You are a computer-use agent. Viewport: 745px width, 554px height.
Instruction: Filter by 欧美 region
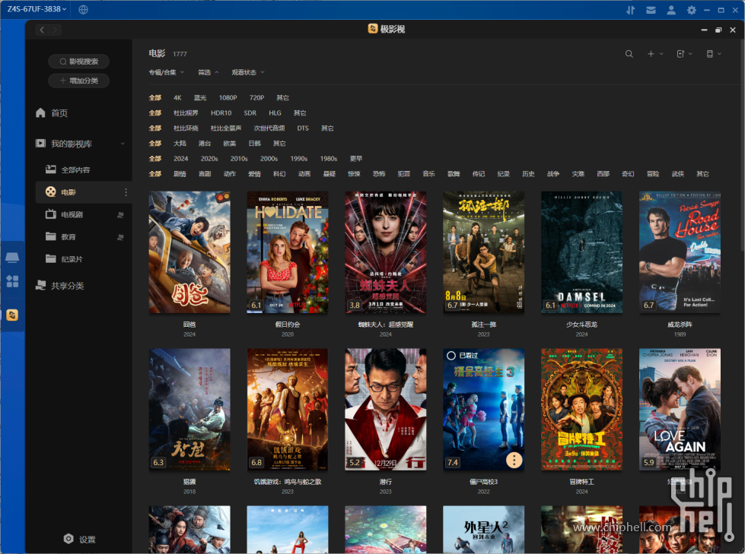click(230, 143)
